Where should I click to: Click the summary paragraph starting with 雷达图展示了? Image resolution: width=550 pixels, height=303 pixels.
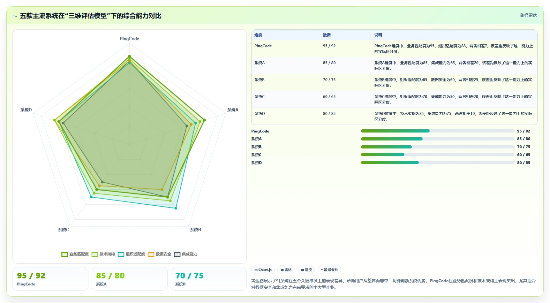[x=393, y=284]
